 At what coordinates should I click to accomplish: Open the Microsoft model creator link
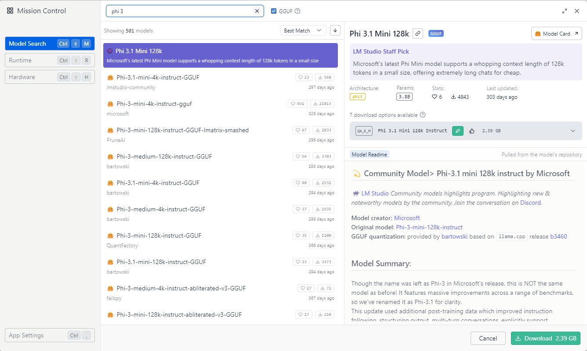pos(407,218)
